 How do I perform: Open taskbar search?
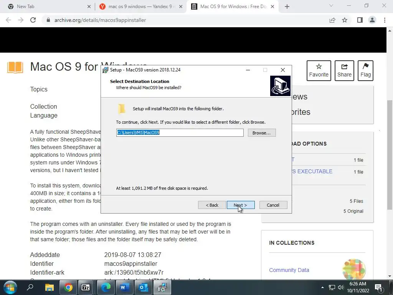[30, 287]
